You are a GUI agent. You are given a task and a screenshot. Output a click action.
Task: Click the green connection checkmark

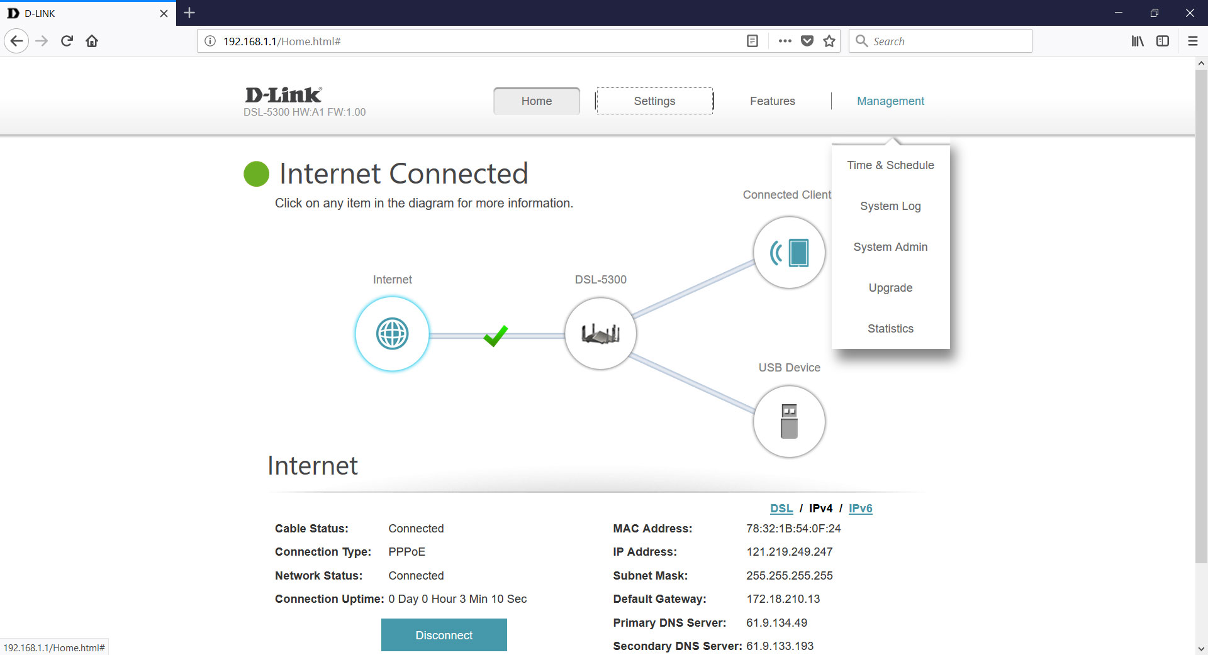(496, 335)
